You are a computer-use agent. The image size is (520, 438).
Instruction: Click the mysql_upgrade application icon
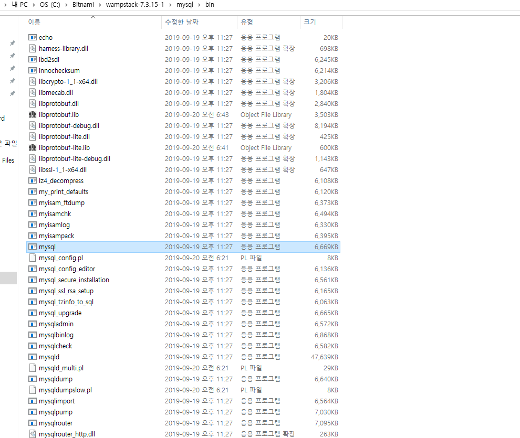(33, 313)
